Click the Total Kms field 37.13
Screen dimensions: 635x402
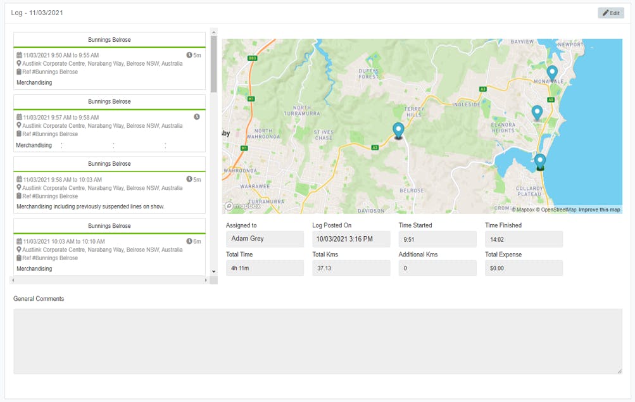click(x=351, y=268)
